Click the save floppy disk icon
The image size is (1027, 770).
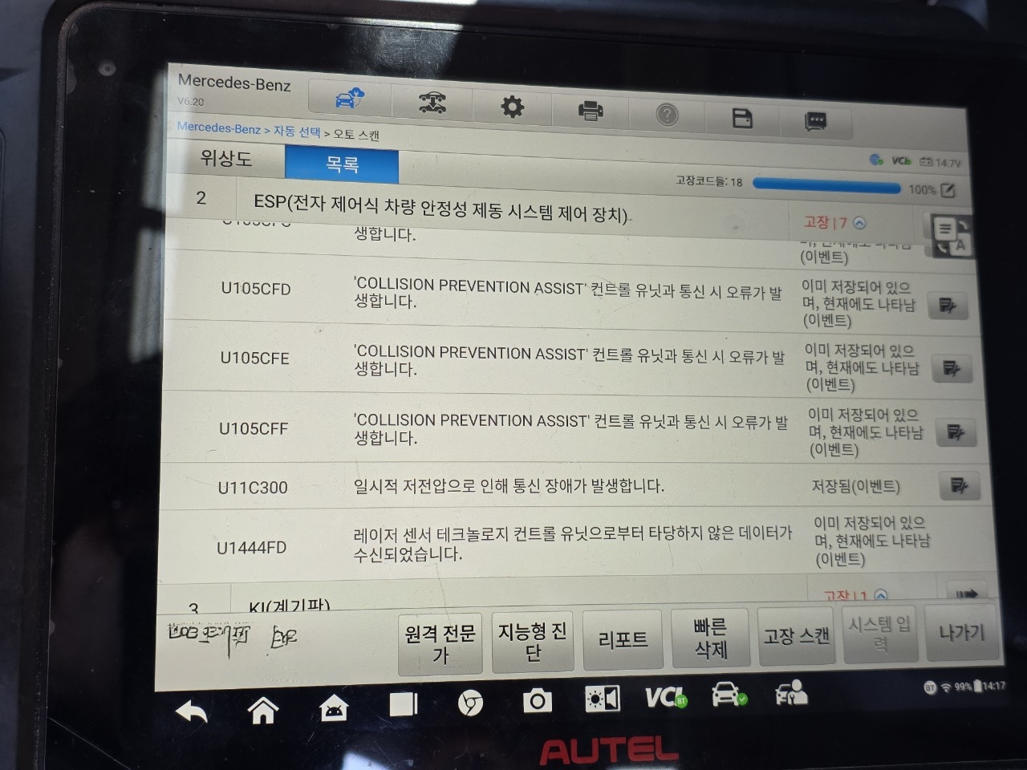point(743,118)
